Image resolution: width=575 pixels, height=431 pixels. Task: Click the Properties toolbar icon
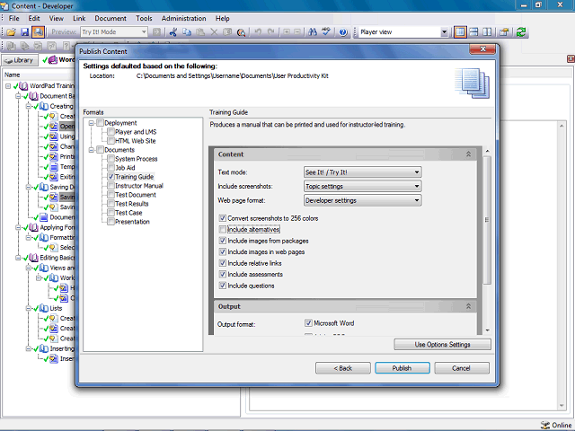[x=504, y=32]
